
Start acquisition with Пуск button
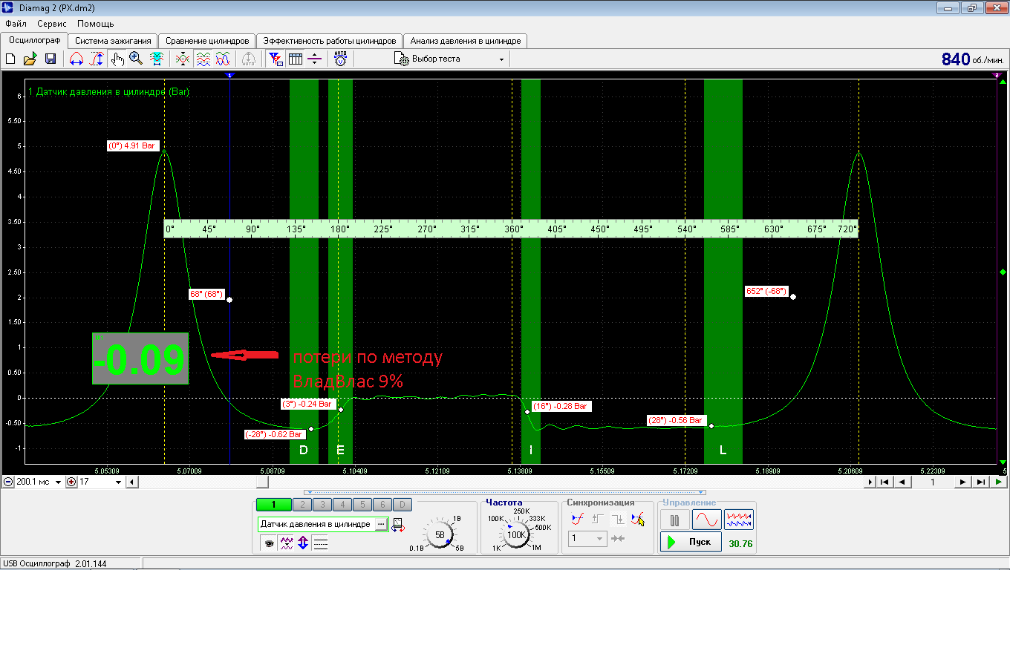coord(691,543)
